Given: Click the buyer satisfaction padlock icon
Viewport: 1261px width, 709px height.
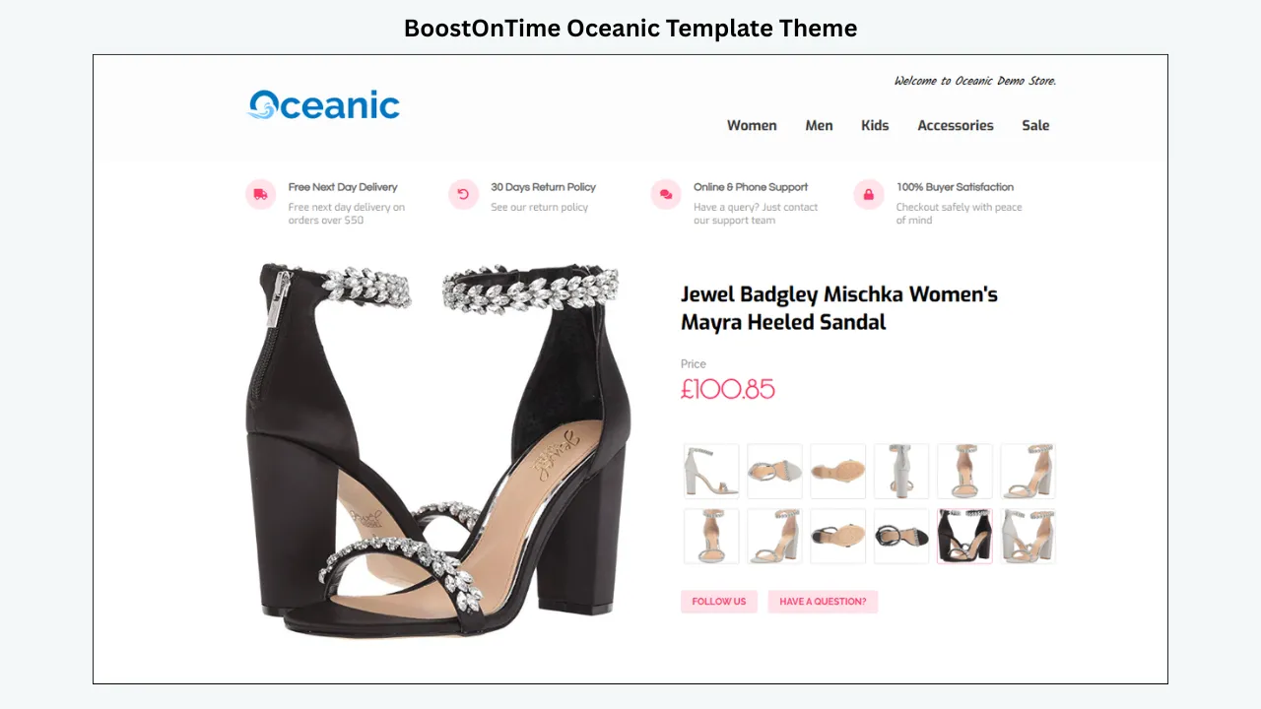Looking at the screenshot, I should (868, 195).
